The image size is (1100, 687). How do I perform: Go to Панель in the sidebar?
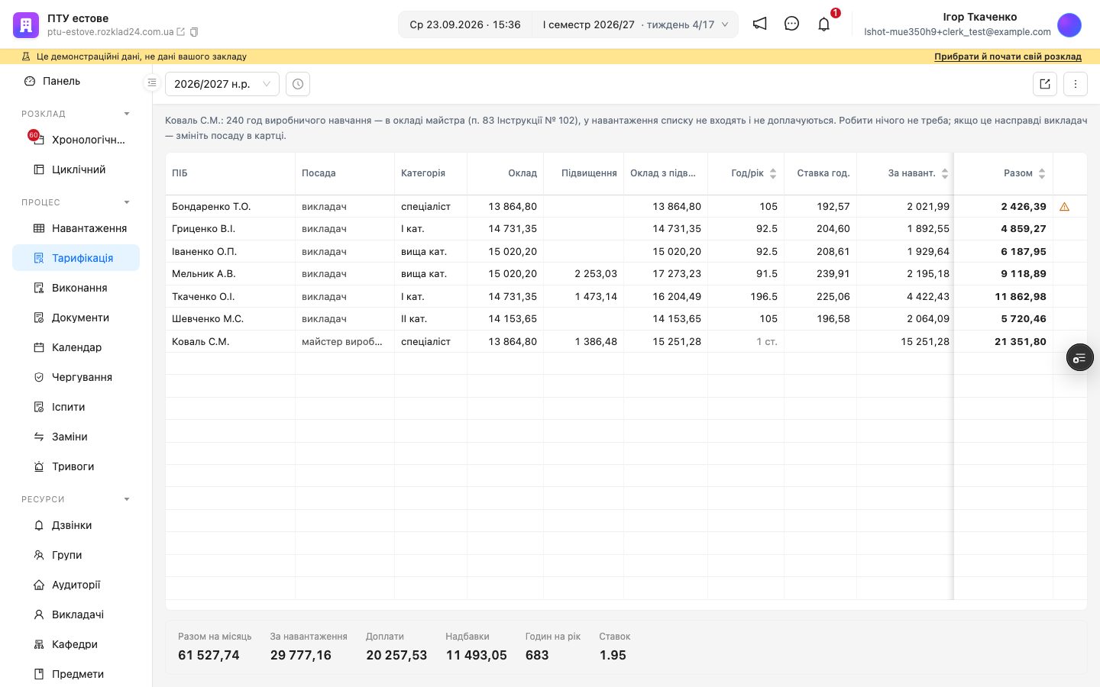pyautogui.click(x=76, y=81)
